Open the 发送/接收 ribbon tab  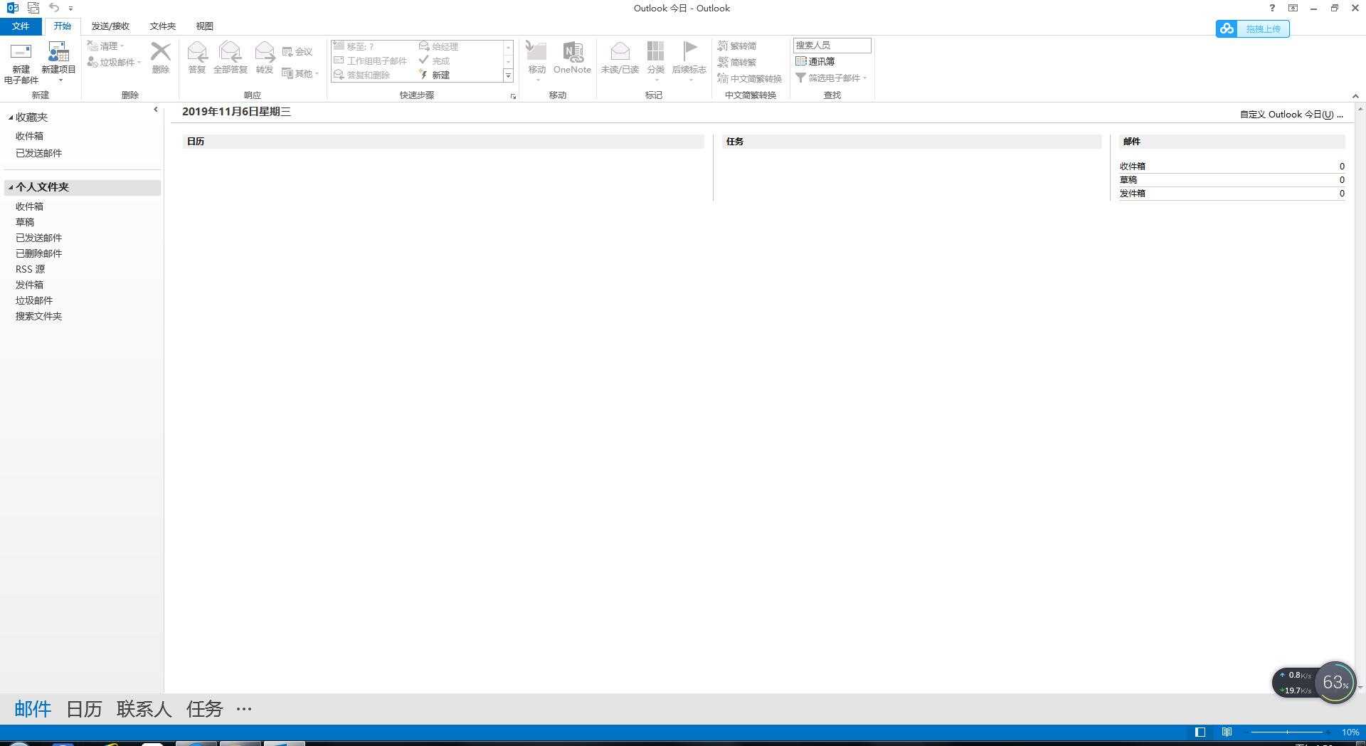[x=110, y=26]
